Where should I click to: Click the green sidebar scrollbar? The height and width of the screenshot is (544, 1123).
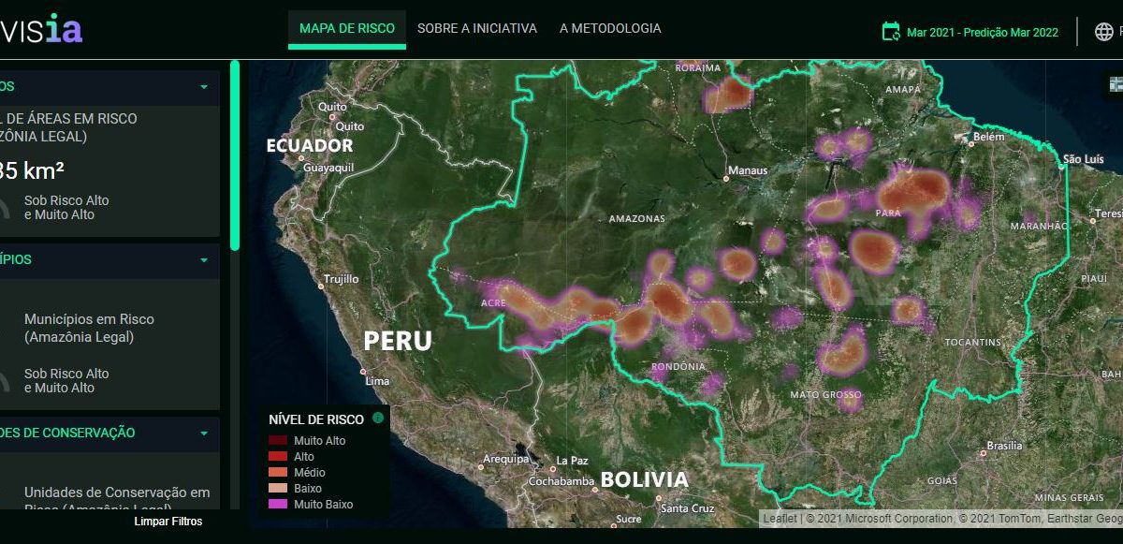point(235,154)
